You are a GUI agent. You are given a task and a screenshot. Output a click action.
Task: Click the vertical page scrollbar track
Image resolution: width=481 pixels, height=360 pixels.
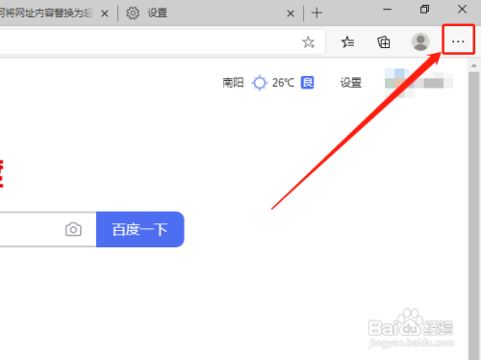click(473, 215)
